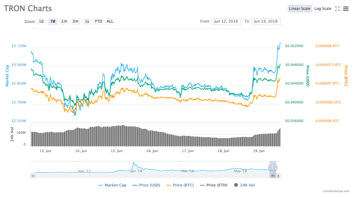This screenshot has height=197, width=359.
Task: Switch the chart to Log Scale
Action: [323, 8]
